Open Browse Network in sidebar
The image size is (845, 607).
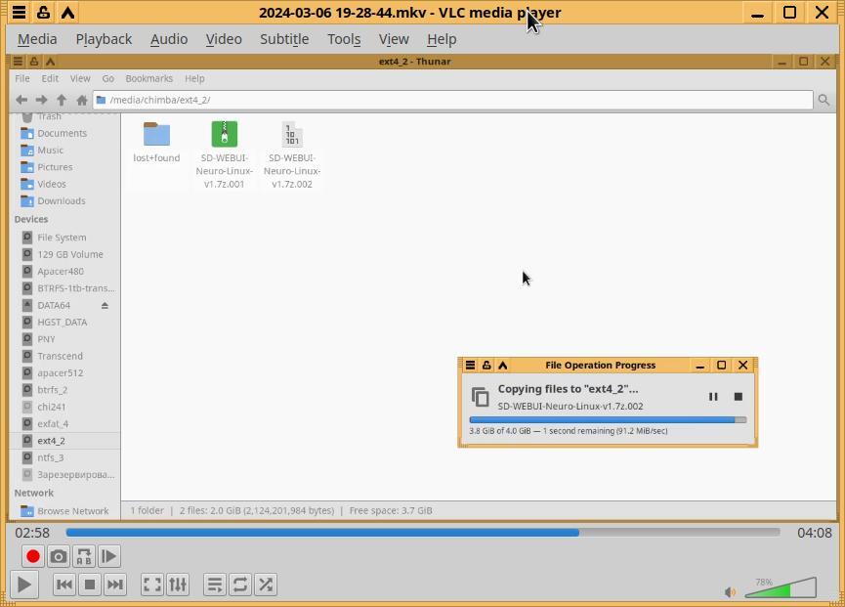[x=72, y=511]
